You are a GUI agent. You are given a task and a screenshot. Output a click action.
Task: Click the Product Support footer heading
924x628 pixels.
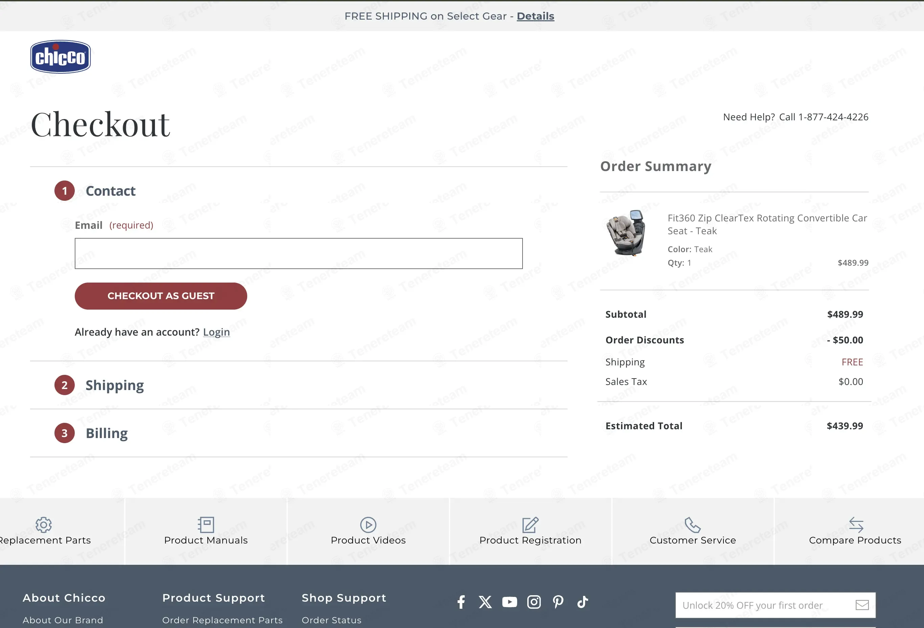213,598
